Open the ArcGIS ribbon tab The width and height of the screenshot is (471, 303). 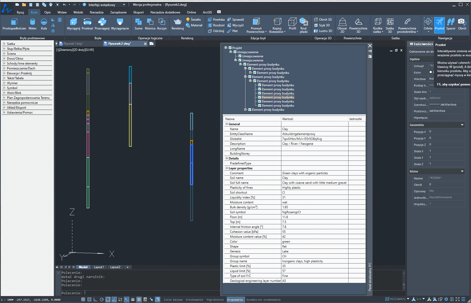point(207,12)
